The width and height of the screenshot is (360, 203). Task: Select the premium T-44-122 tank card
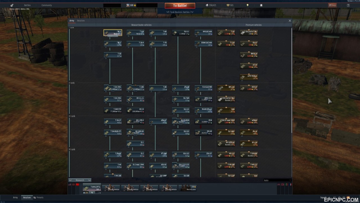(x=249, y=166)
